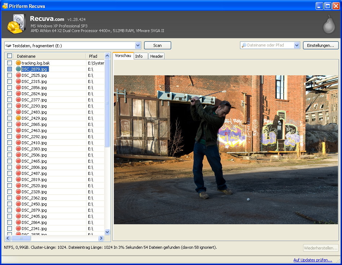Viewport: 342px width, 265px height.
Task: Click the down arrow of the vertical file list scrollbar
Action: point(107,232)
